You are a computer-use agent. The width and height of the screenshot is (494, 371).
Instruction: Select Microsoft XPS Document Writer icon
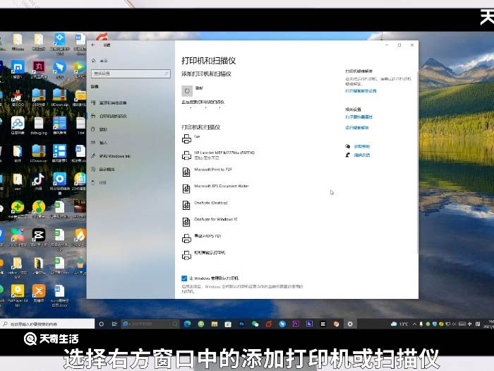186,189
